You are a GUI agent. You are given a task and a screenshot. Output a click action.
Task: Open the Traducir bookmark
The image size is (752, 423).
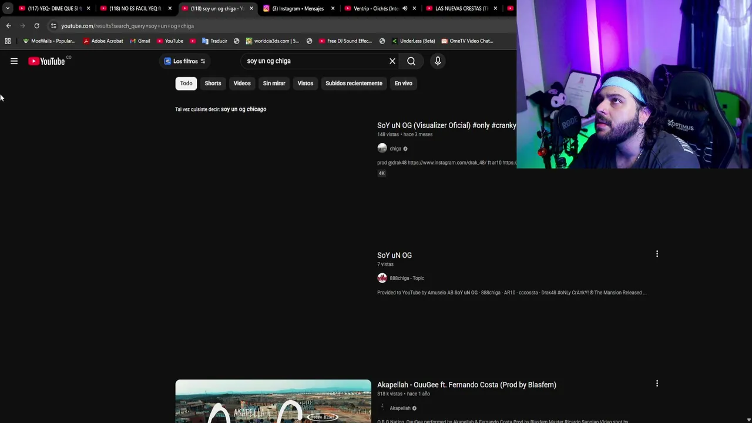(214, 41)
